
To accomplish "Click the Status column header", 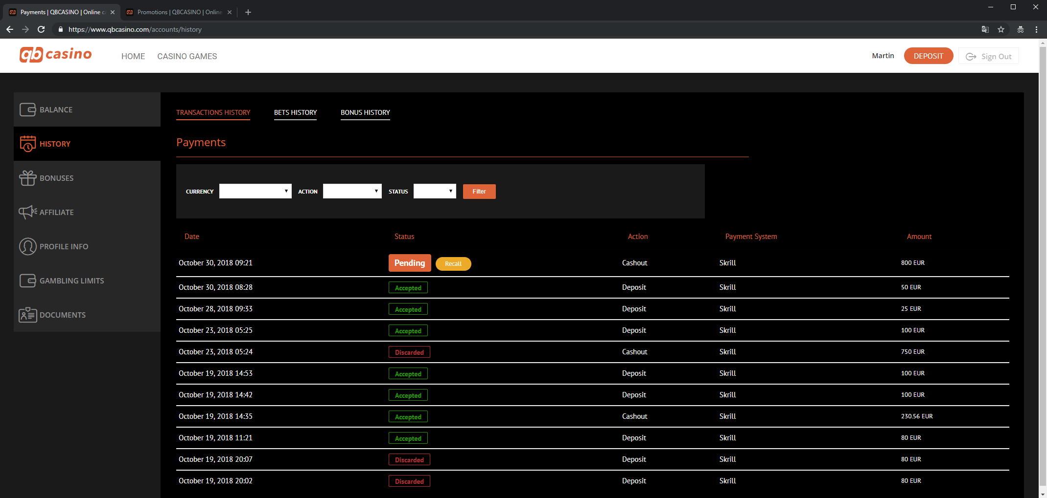I will coord(404,237).
